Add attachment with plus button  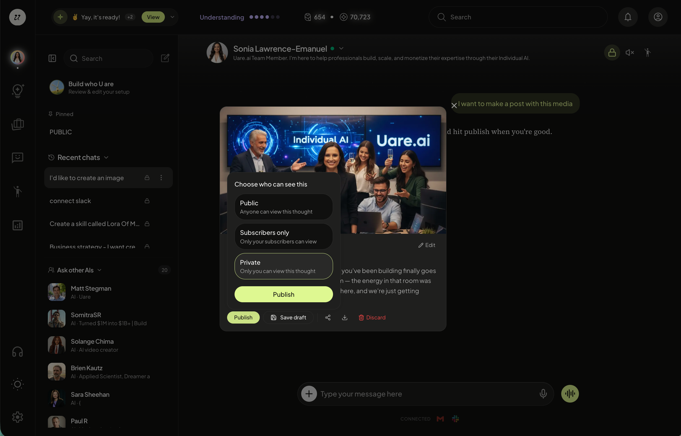tap(309, 393)
